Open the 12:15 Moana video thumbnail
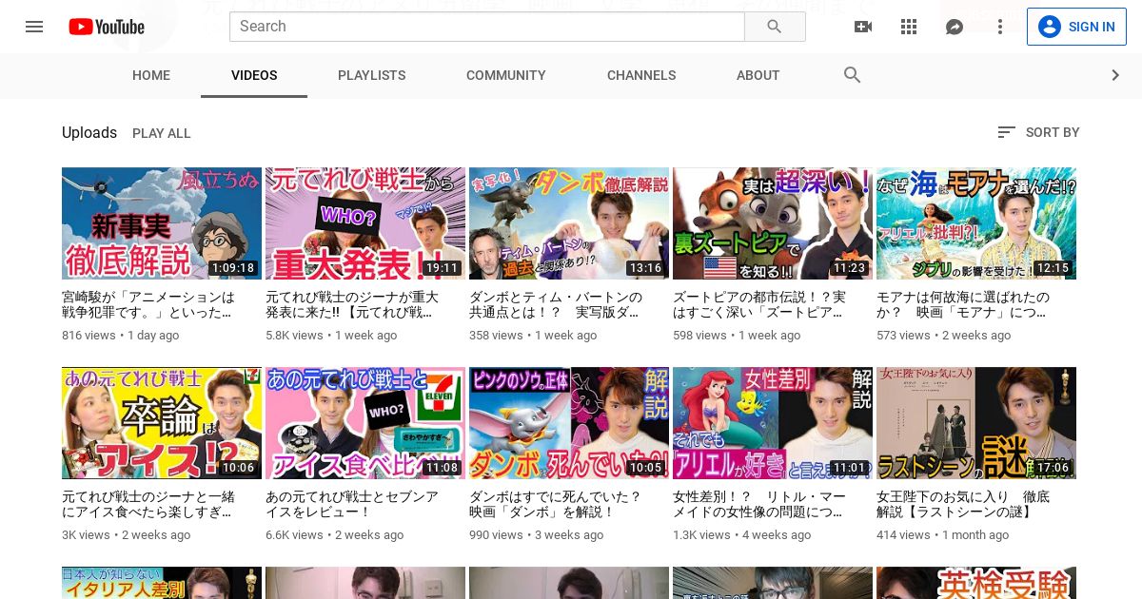This screenshot has width=1142, height=599. pyautogui.click(x=976, y=223)
